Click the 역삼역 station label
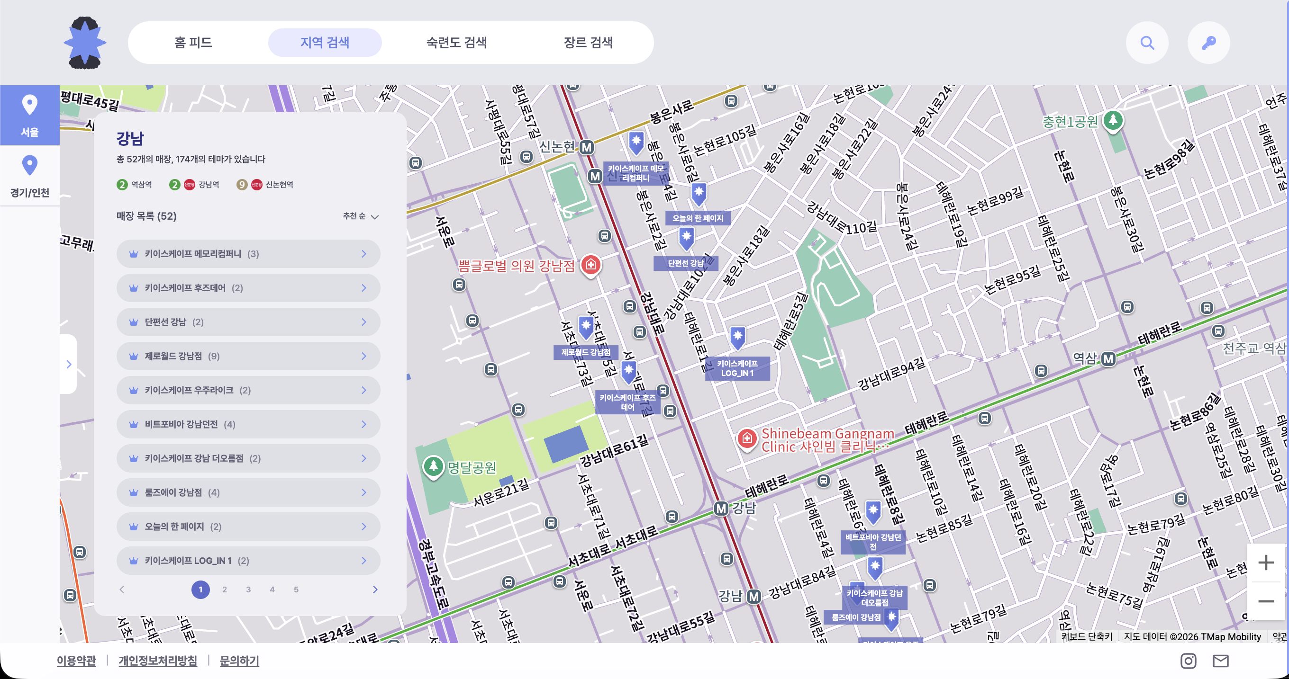Screen dimensions: 1289x679 pyautogui.click(x=141, y=185)
